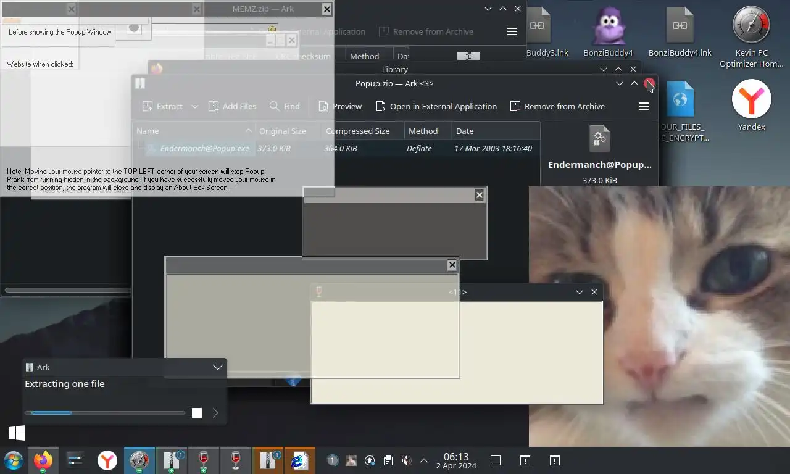Click the cat picture tray icon
790x474 pixels.
pos(351,460)
